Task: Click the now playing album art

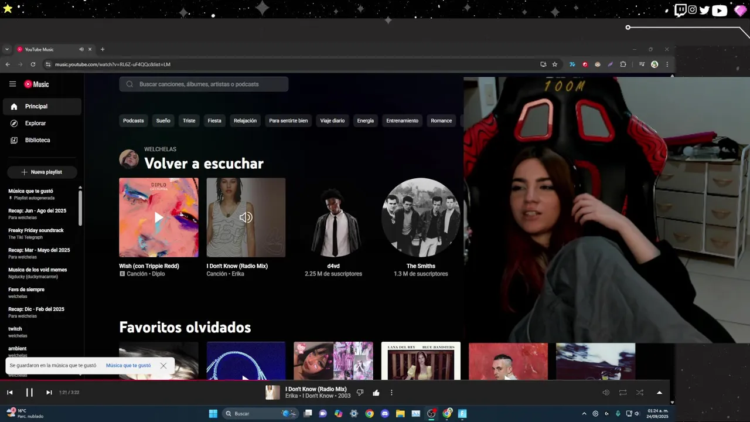Action: pos(272,393)
